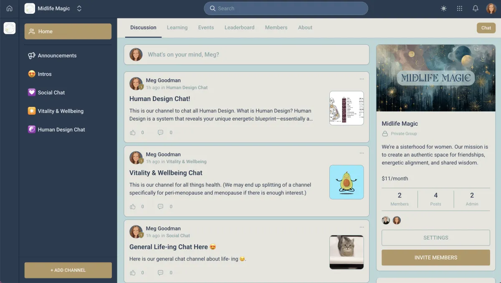The width and height of the screenshot is (501, 283).
Task: Click the Human Design Chat! post title
Action: [x=159, y=99]
